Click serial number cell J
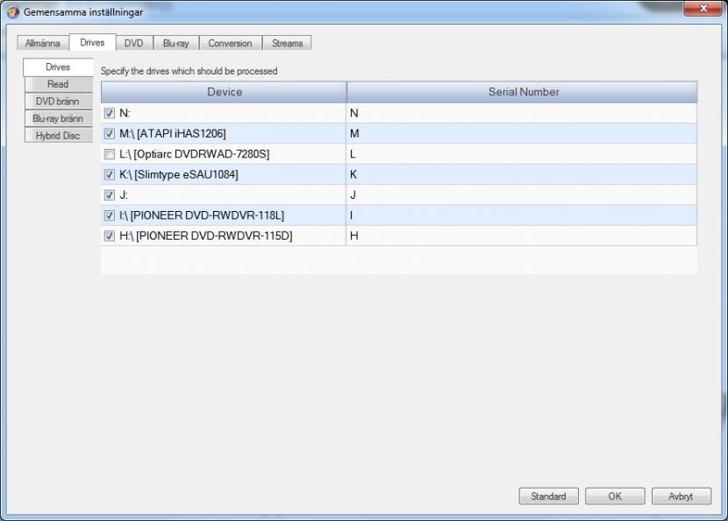 point(522,194)
